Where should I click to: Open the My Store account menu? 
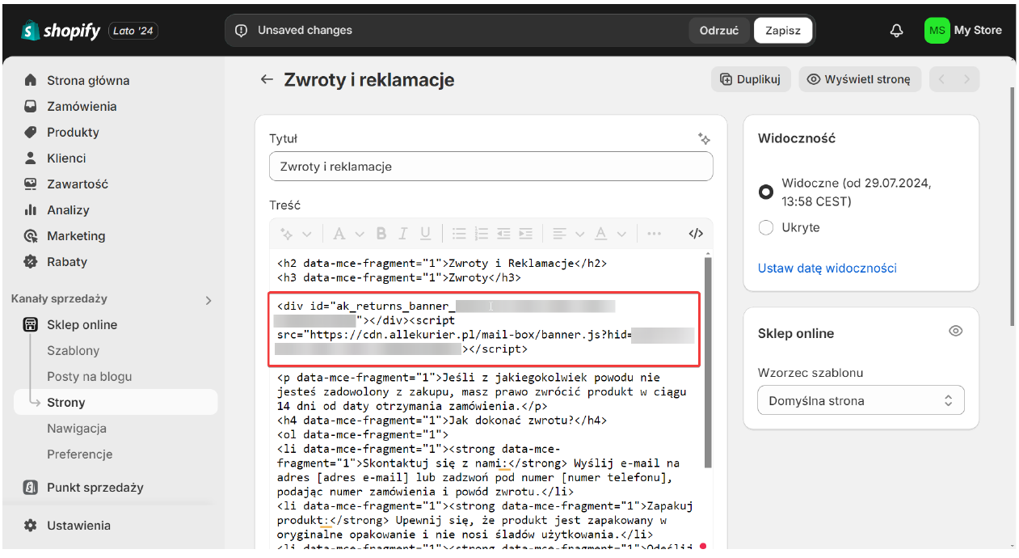pyautogui.click(x=963, y=31)
